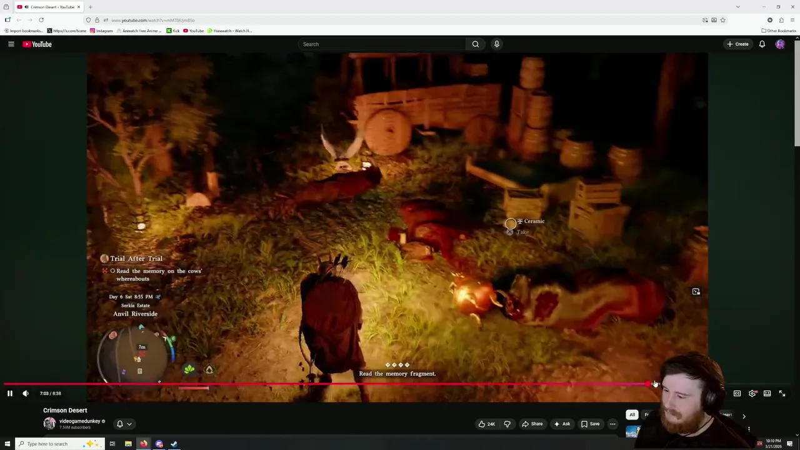Image resolution: width=800 pixels, height=450 pixels.
Task: Share the video
Action: click(532, 424)
